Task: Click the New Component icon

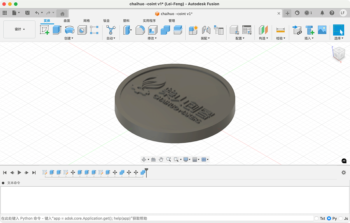Action: coord(193,30)
